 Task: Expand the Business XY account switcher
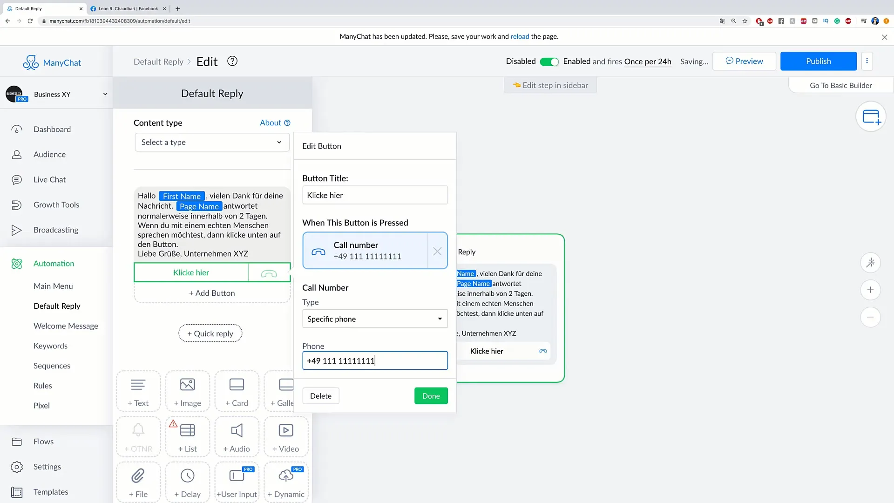(57, 94)
